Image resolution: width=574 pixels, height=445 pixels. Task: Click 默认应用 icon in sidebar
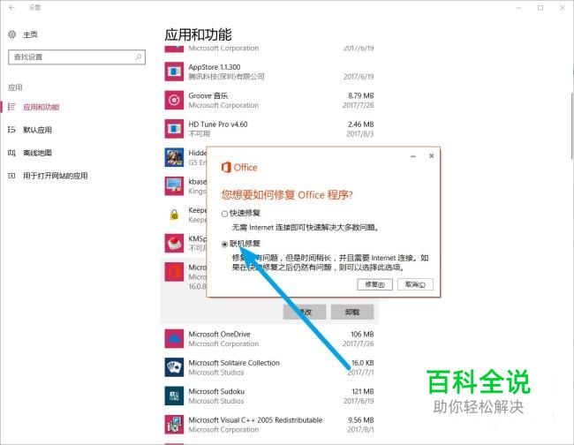tap(11, 130)
